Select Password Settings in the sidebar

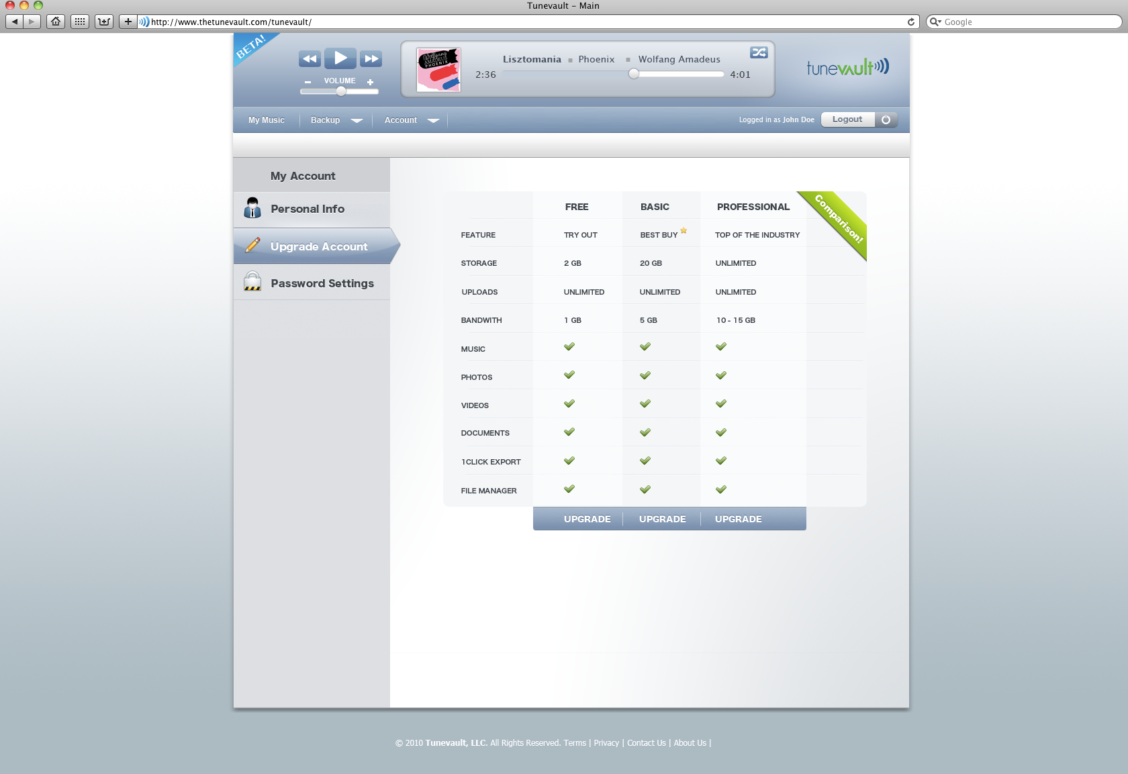tap(312, 283)
